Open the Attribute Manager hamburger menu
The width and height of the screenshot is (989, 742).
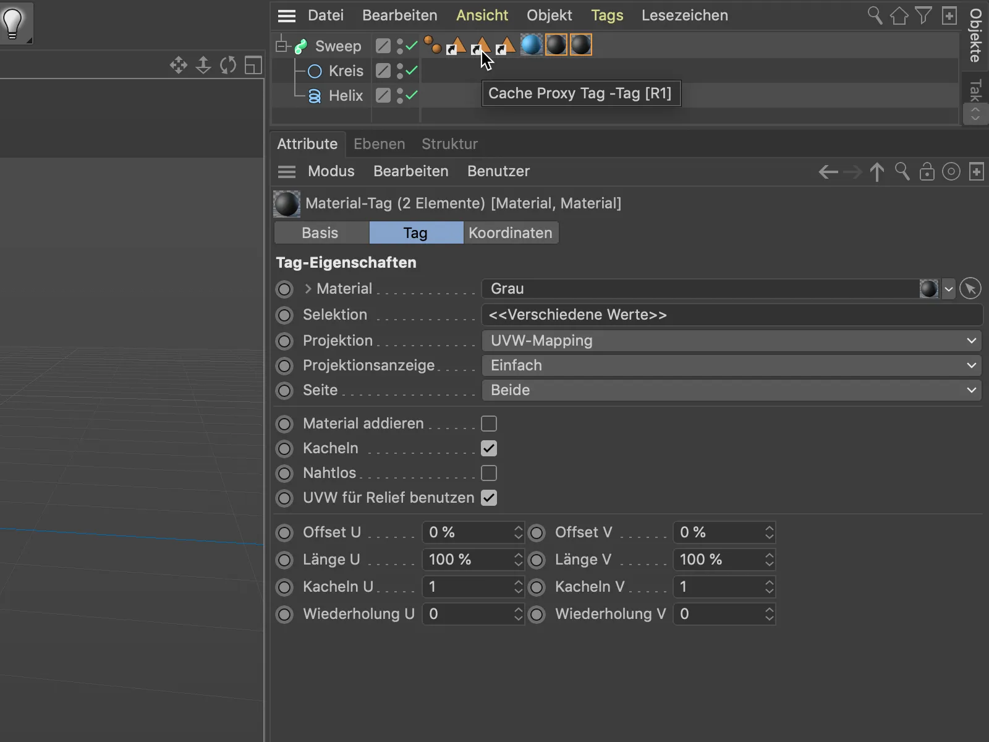click(x=286, y=171)
